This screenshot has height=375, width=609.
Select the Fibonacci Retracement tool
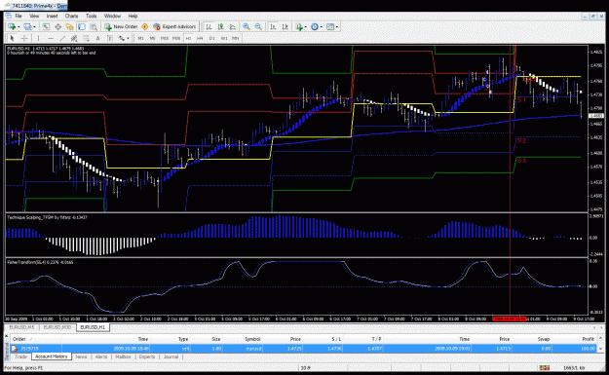[x=86, y=38]
